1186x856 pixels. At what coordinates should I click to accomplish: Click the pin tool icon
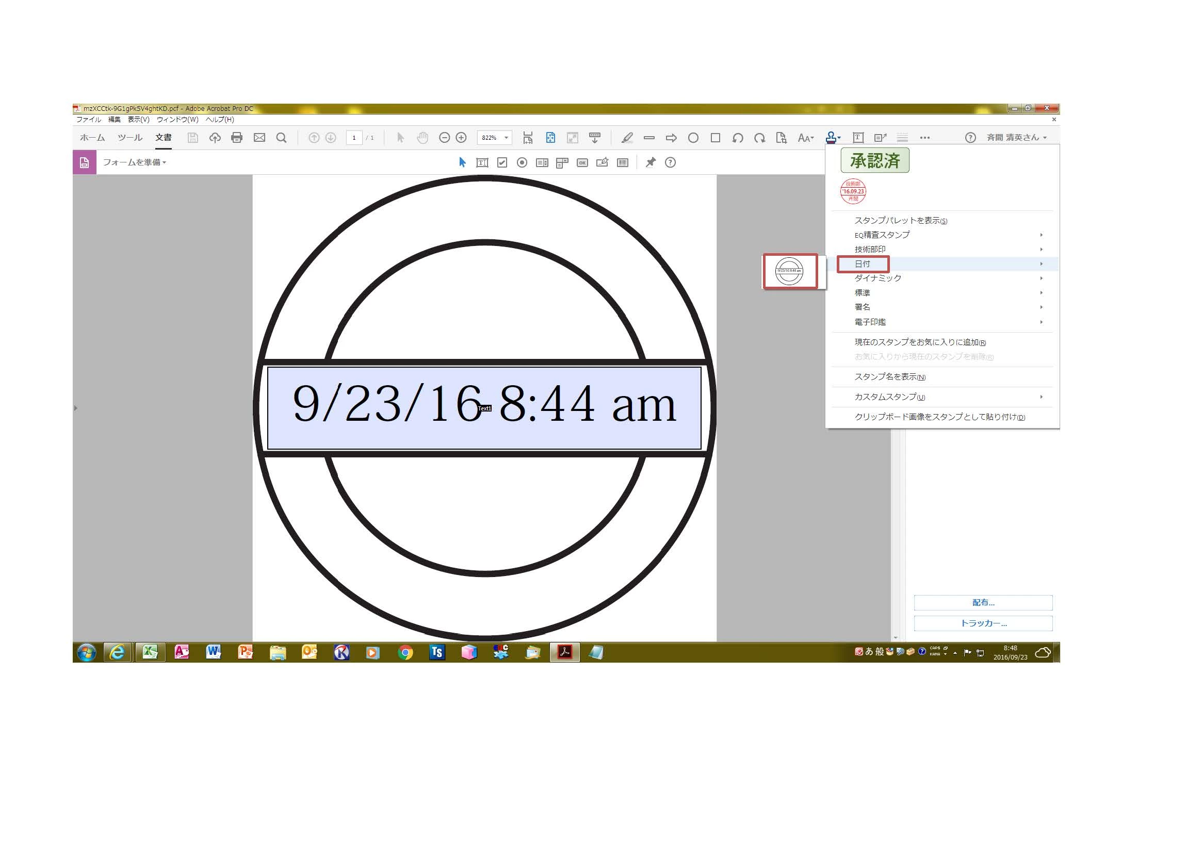[x=651, y=162]
